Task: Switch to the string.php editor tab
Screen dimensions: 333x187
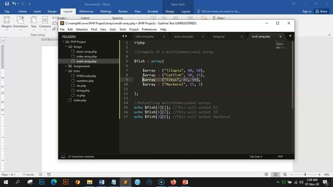Action: pos(219,36)
